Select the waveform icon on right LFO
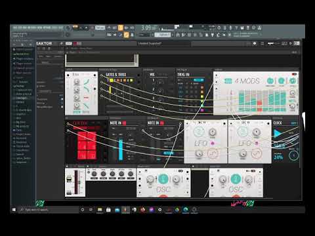The height and width of the screenshot is (236, 315). coord(256,153)
